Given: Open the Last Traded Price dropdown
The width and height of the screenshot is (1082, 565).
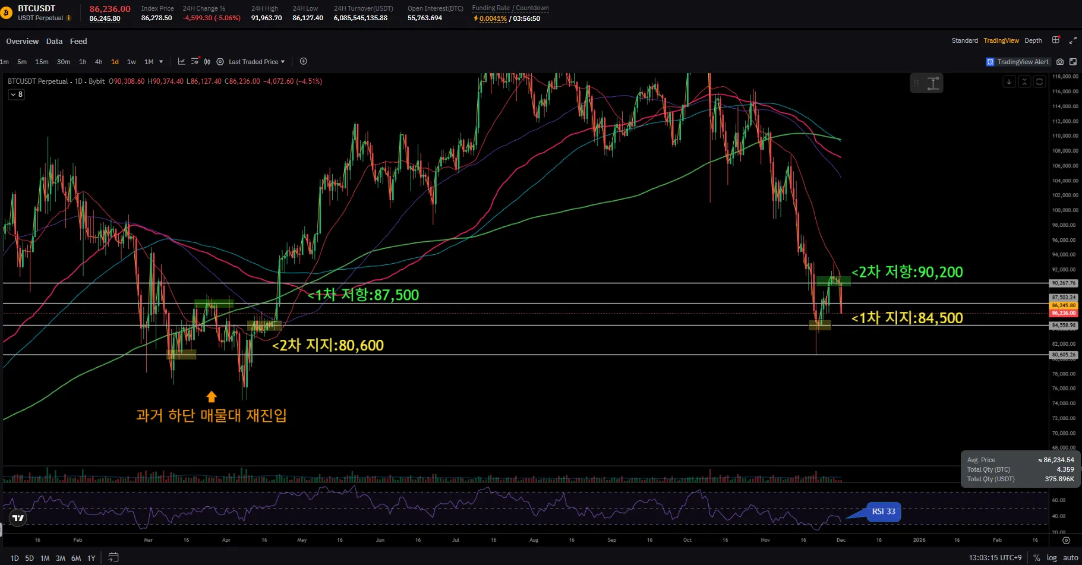Looking at the screenshot, I should [x=256, y=62].
